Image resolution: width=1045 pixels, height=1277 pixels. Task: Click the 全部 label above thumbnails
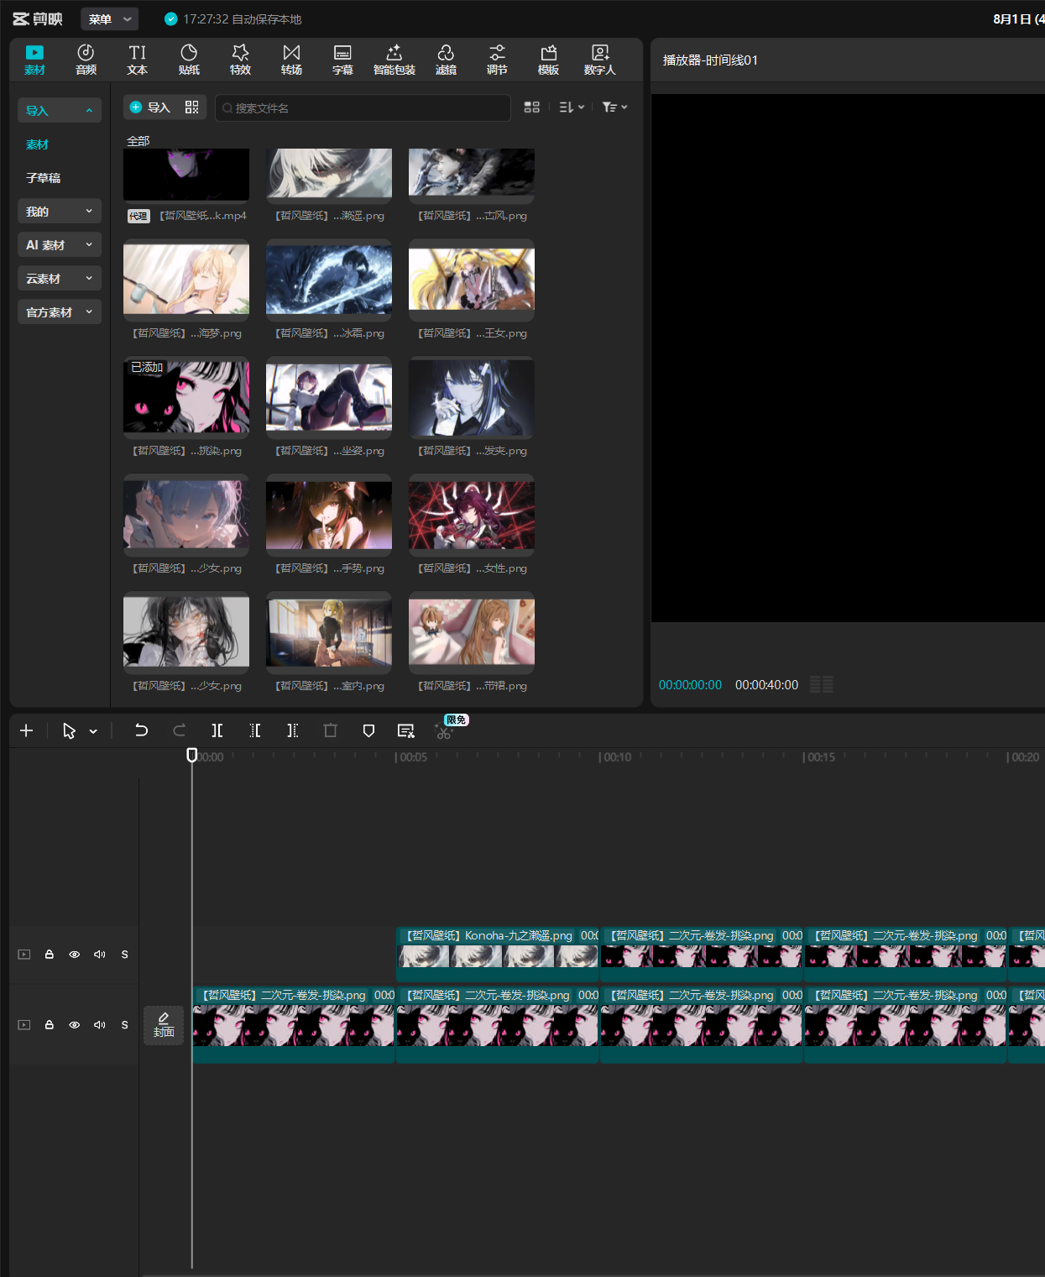click(x=138, y=140)
